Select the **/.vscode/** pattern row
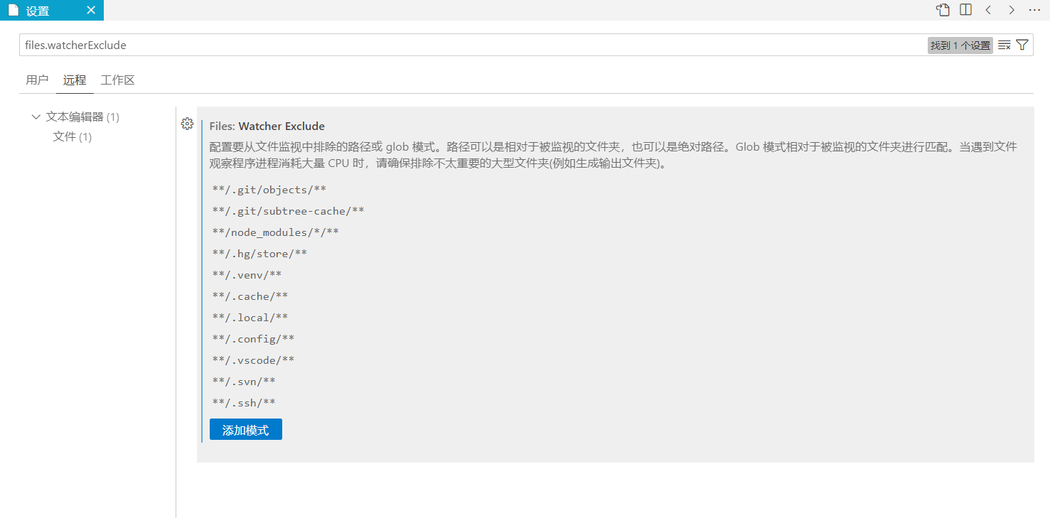Screen dimensions: 1050x518 click(253, 360)
